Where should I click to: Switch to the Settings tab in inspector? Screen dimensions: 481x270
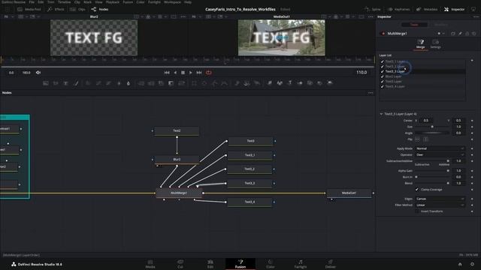(x=435, y=43)
